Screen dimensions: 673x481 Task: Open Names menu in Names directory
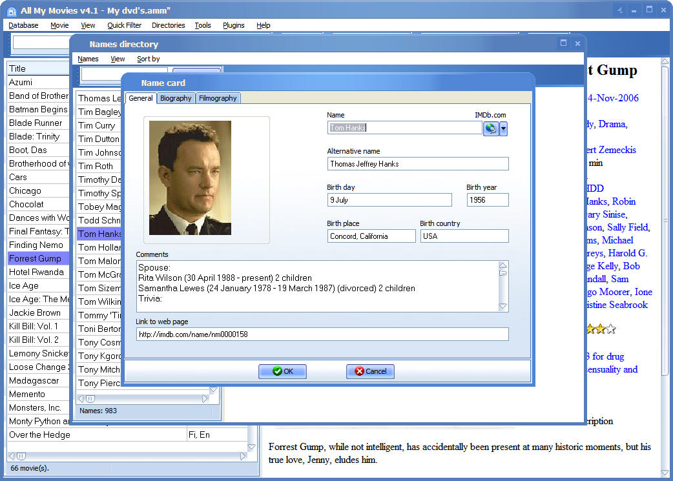(88, 59)
